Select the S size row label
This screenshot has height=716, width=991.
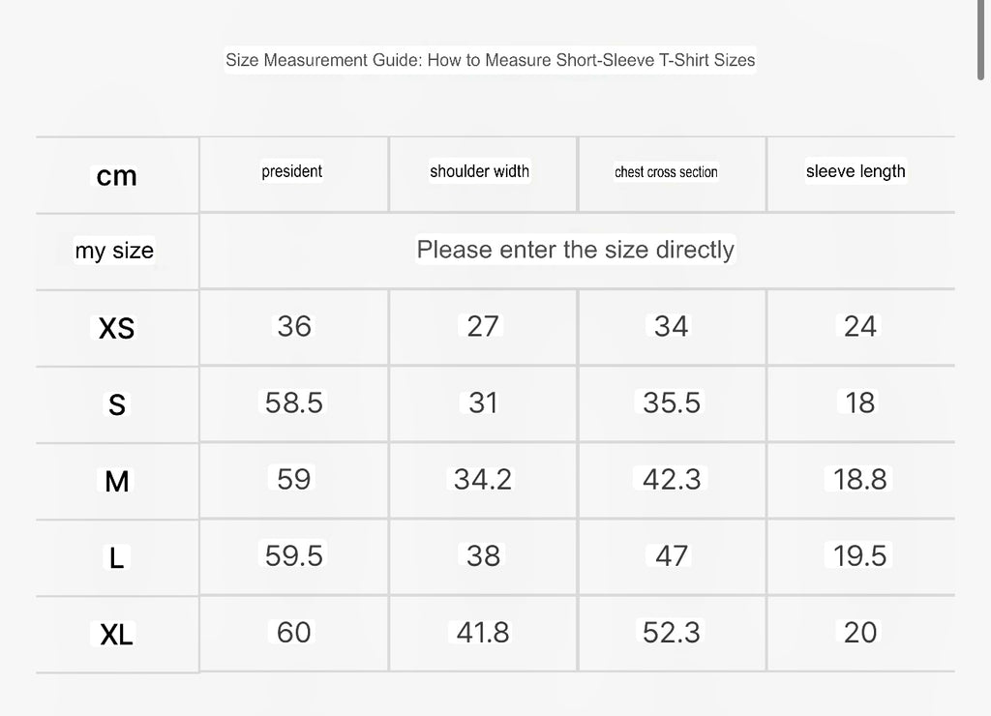click(116, 404)
